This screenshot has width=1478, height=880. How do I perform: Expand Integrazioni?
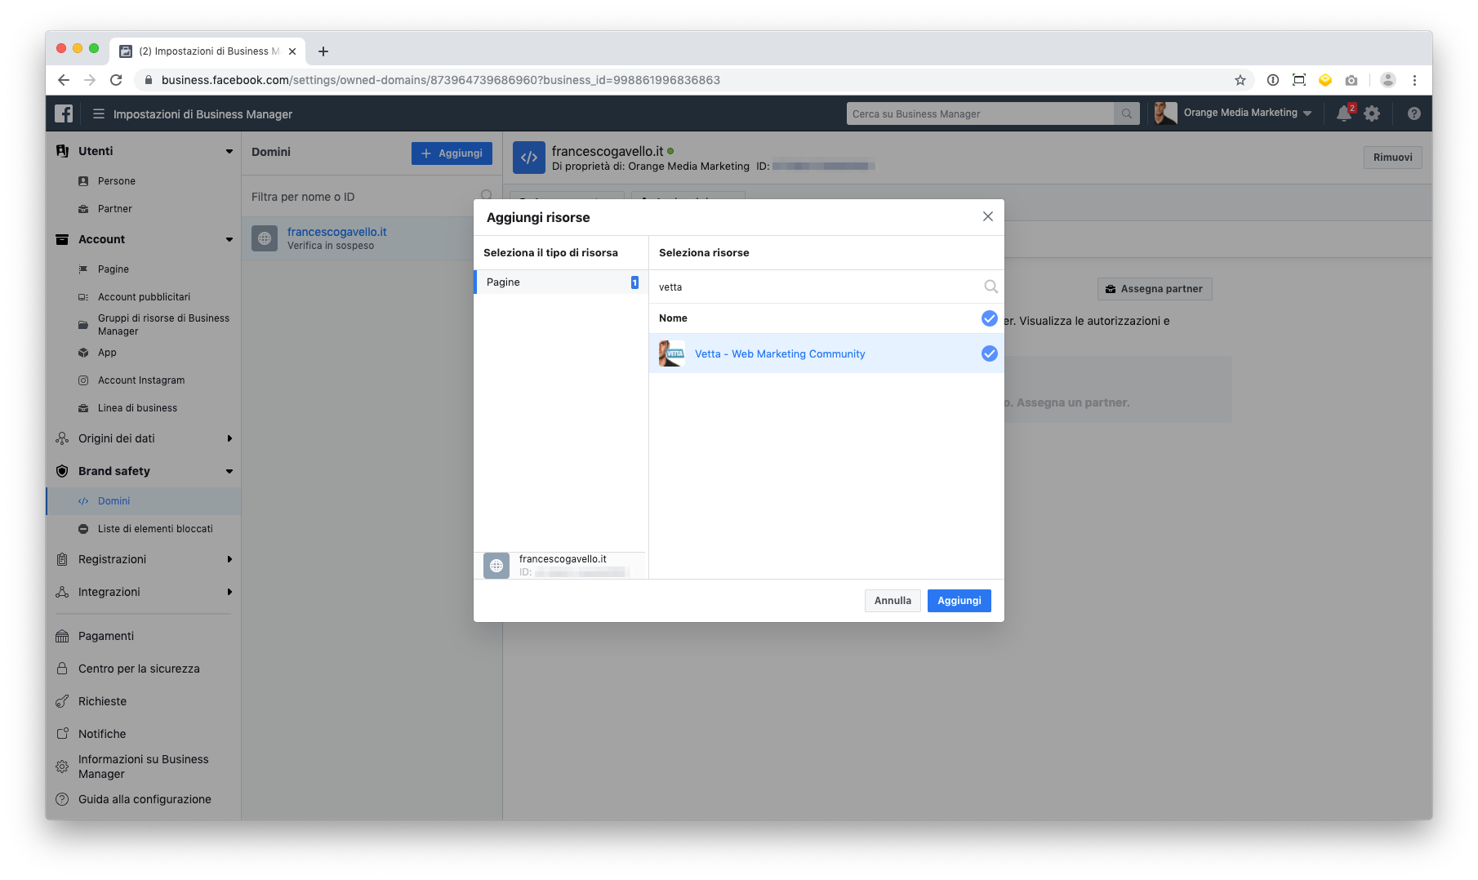tap(229, 592)
